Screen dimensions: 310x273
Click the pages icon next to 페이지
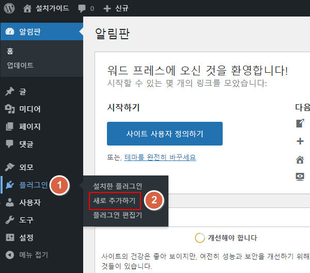click(9, 126)
